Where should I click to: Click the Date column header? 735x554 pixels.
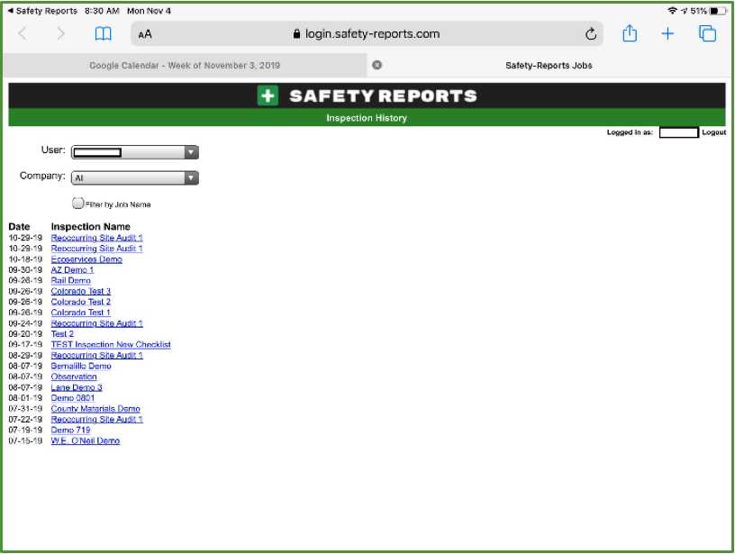[19, 227]
